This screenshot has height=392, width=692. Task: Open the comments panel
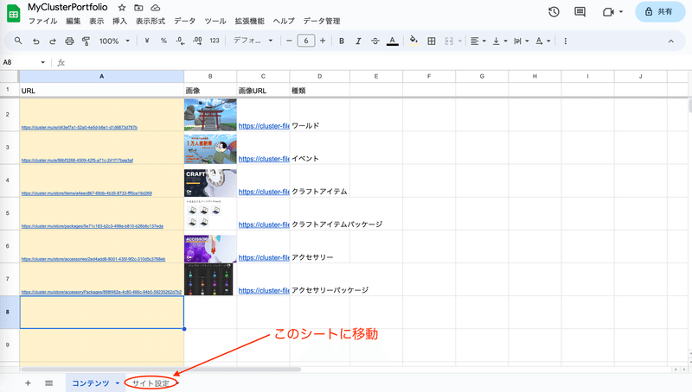click(x=580, y=12)
